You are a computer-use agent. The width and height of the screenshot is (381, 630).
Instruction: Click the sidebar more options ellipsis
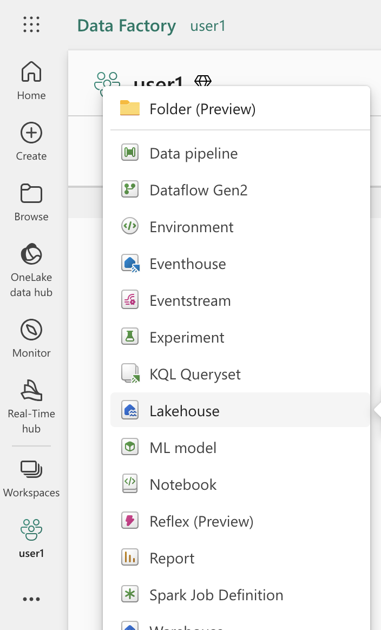click(31, 599)
